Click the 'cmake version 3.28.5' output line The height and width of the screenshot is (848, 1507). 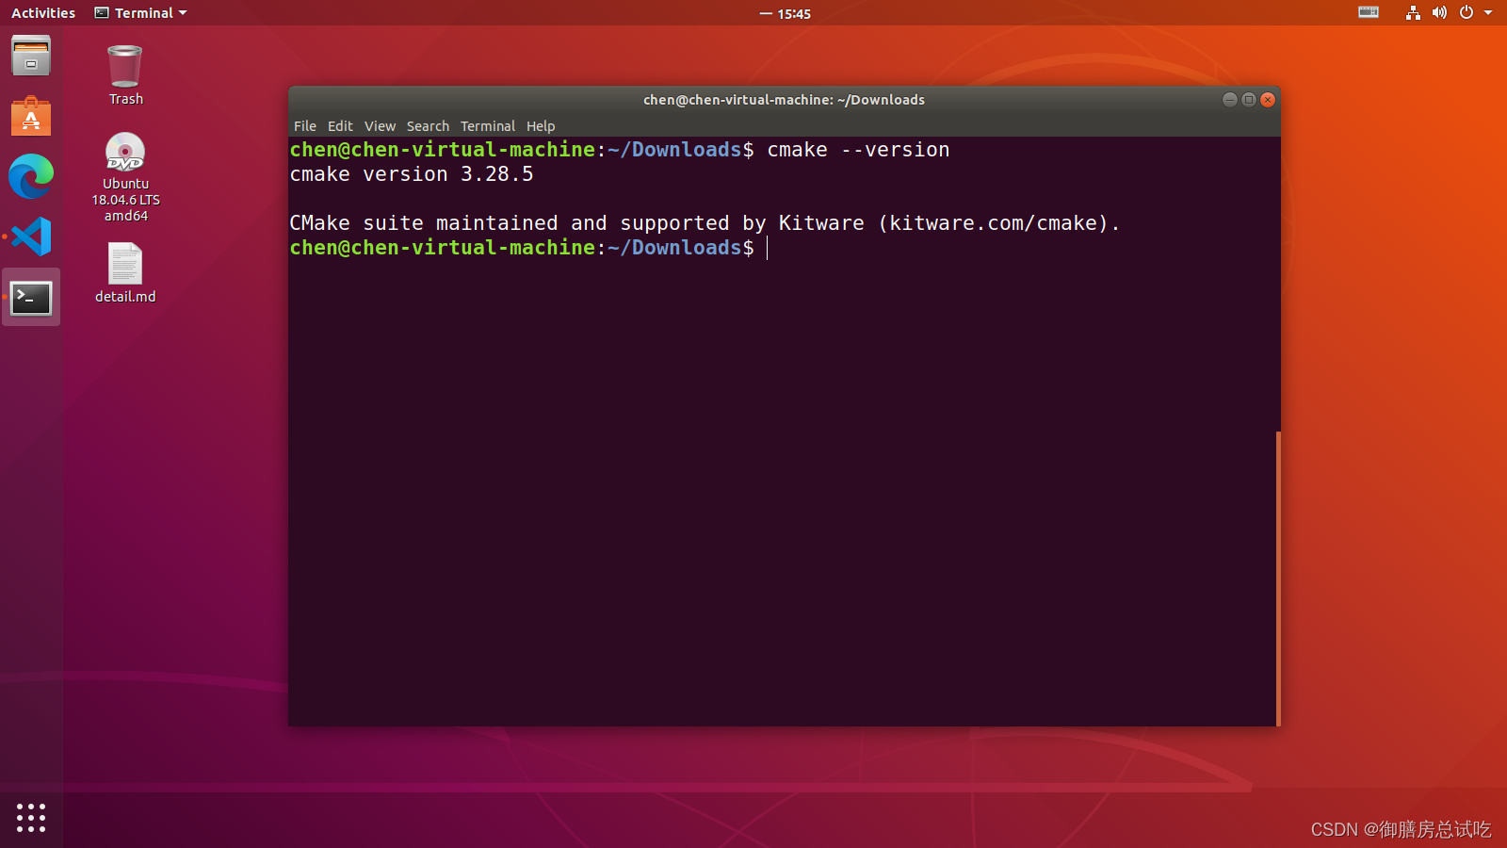click(412, 174)
